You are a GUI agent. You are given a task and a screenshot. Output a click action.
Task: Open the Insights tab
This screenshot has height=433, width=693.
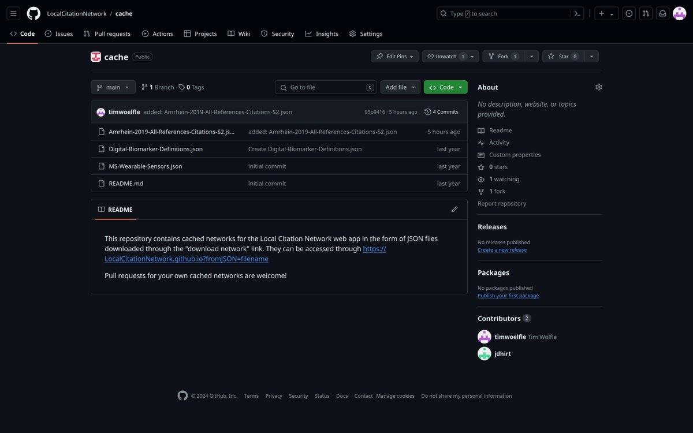(322, 33)
